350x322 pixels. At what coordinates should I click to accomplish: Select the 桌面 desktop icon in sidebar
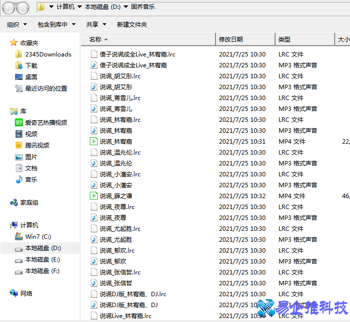click(19, 77)
